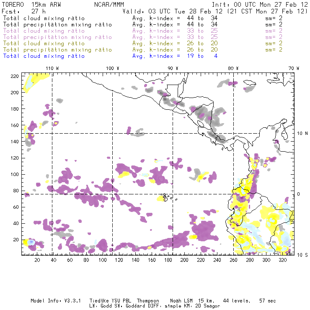Click horizontal-axis grid label '320'
The width and height of the screenshot is (310, 310).
tap(283, 260)
